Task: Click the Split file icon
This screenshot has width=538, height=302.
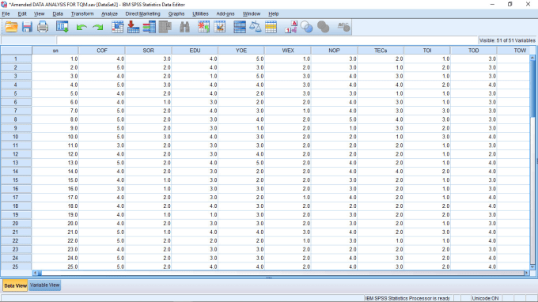Action: point(240,27)
